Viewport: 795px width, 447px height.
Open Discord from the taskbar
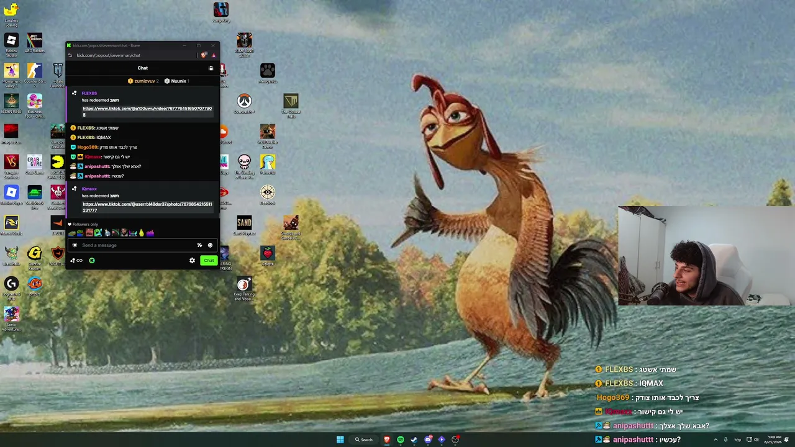428,440
